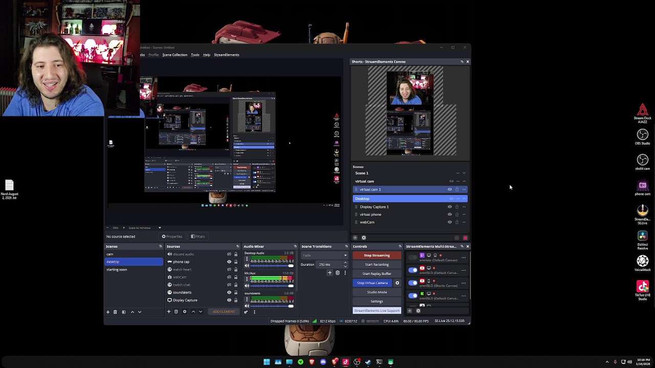Open the Tools menu

(x=195, y=55)
